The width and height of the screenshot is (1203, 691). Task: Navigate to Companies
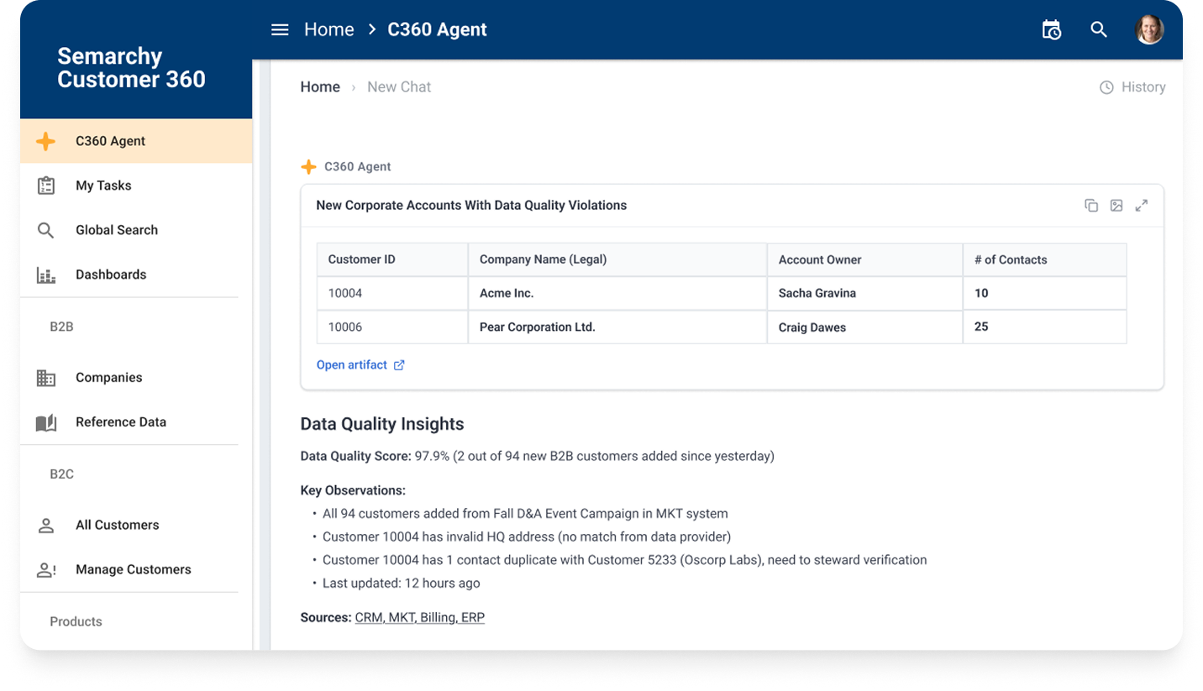(x=136, y=378)
